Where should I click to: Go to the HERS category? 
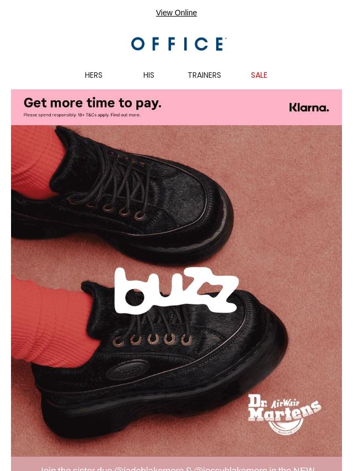(93, 75)
